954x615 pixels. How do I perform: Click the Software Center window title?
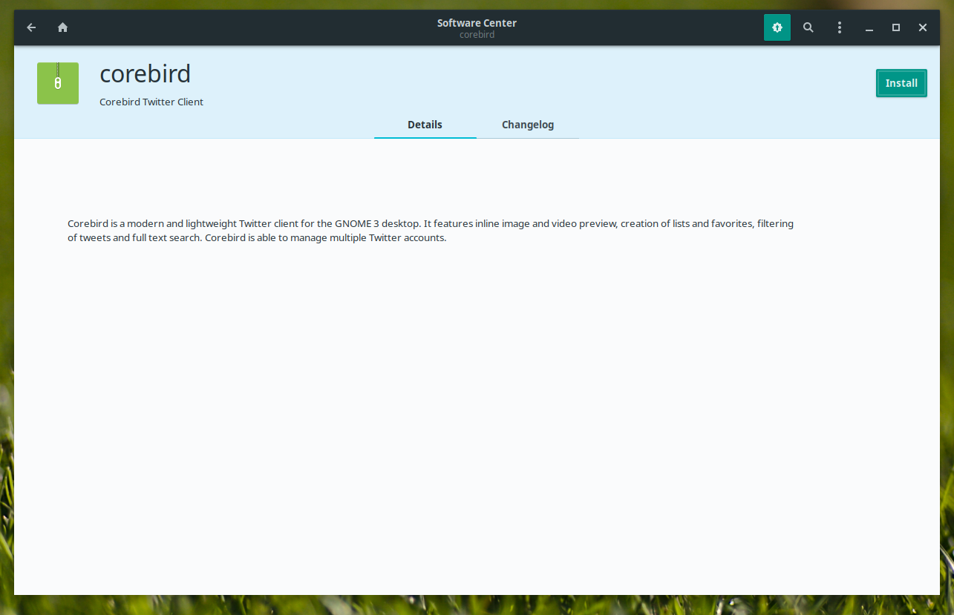(477, 23)
